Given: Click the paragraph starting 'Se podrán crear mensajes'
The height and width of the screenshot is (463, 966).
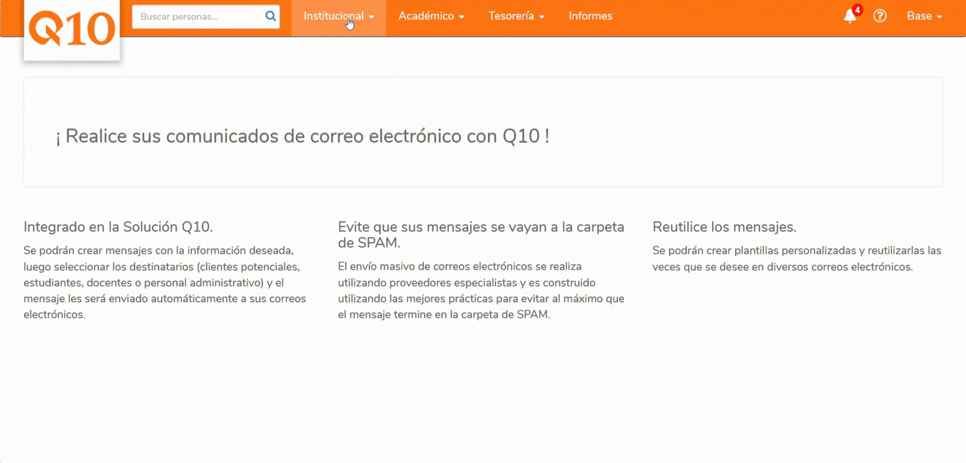Looking at the screenshot, I should coord(165,283).
